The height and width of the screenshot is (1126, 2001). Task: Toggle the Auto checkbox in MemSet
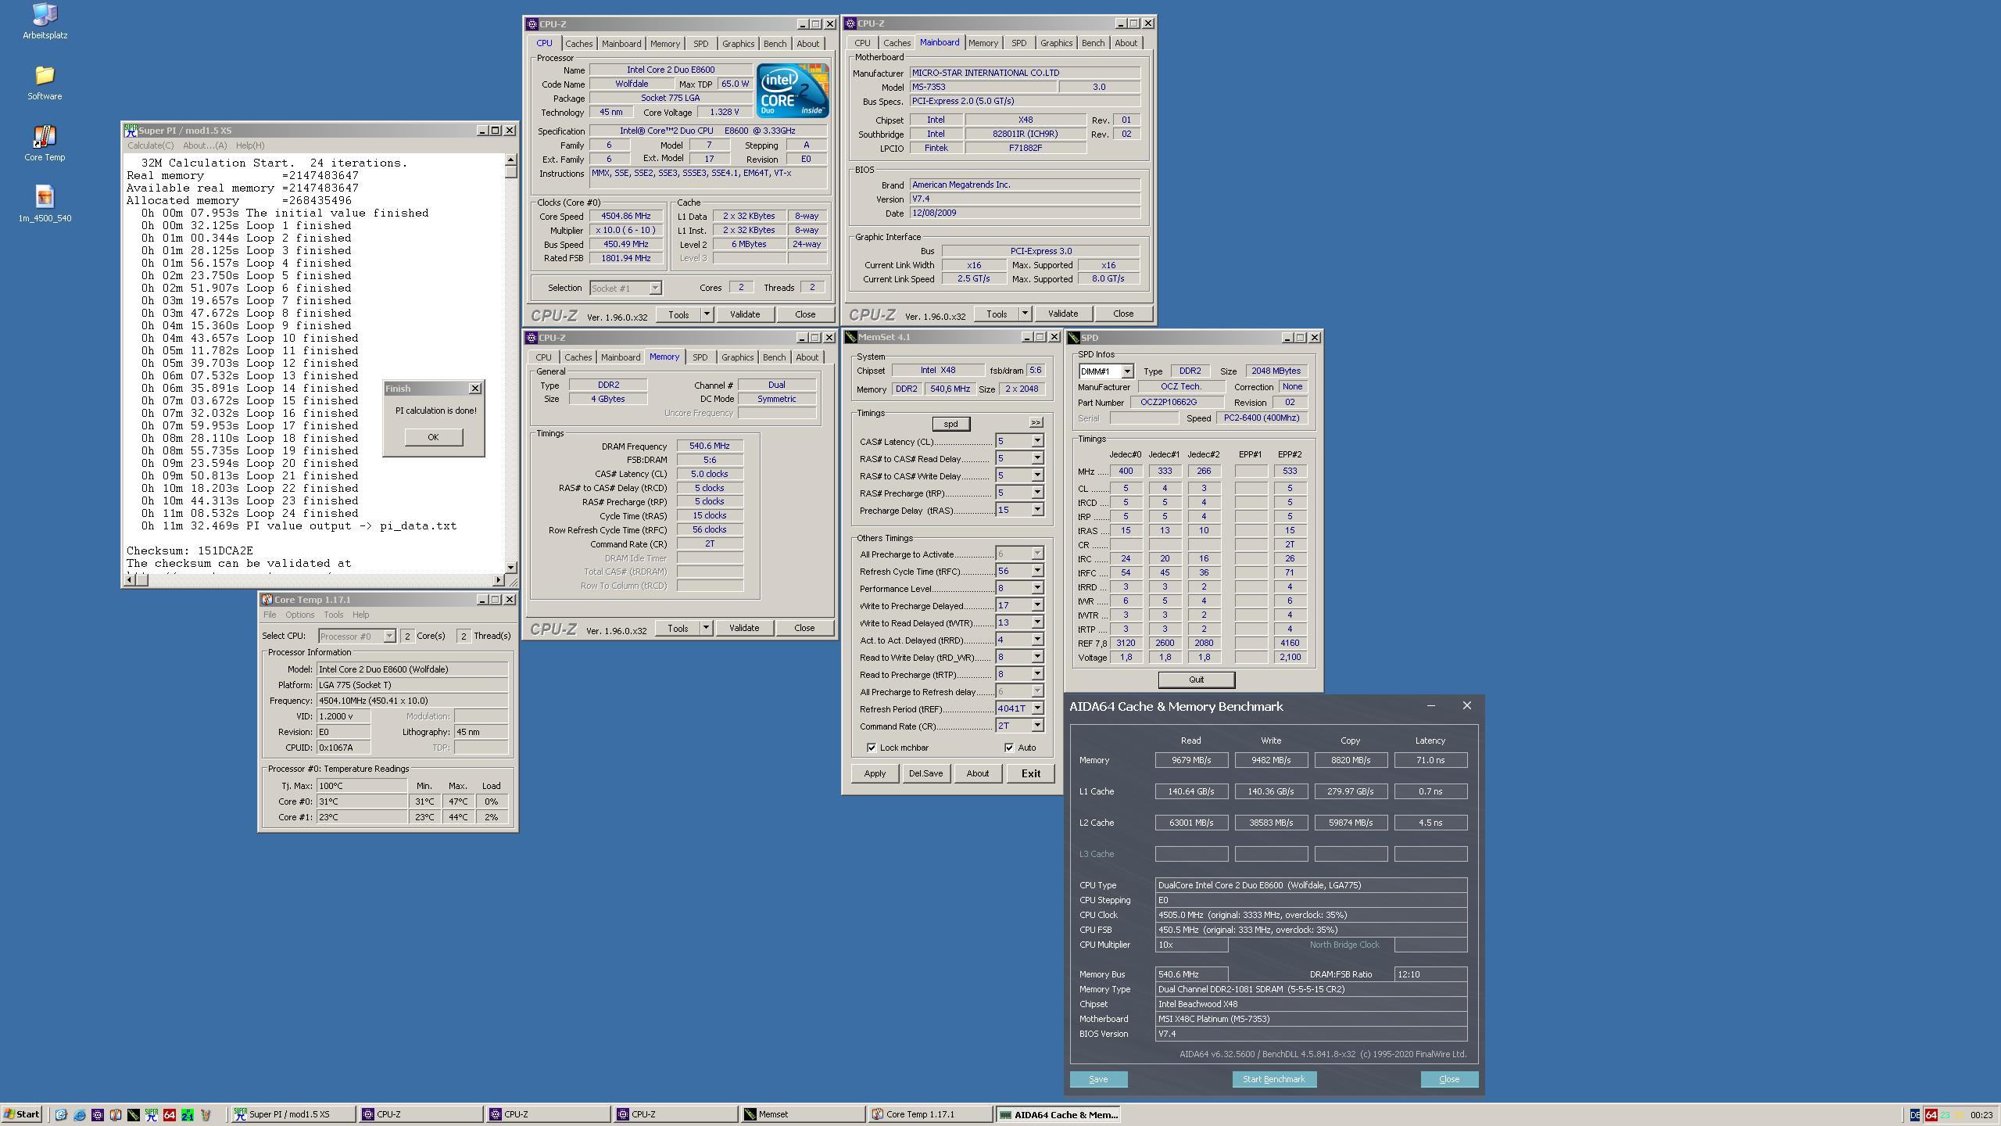pyautogui.click(x=1009, y=748)
